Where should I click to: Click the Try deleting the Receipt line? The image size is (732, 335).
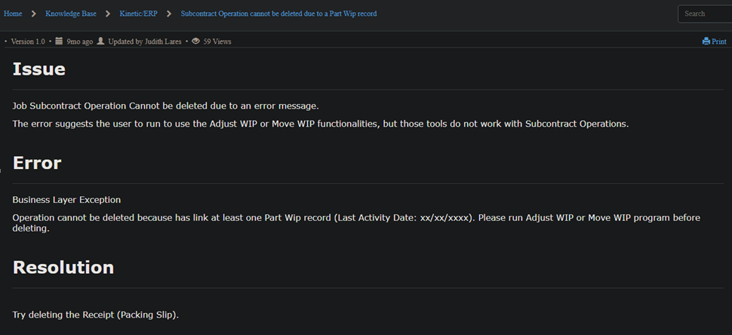click(x=96, y=315)
